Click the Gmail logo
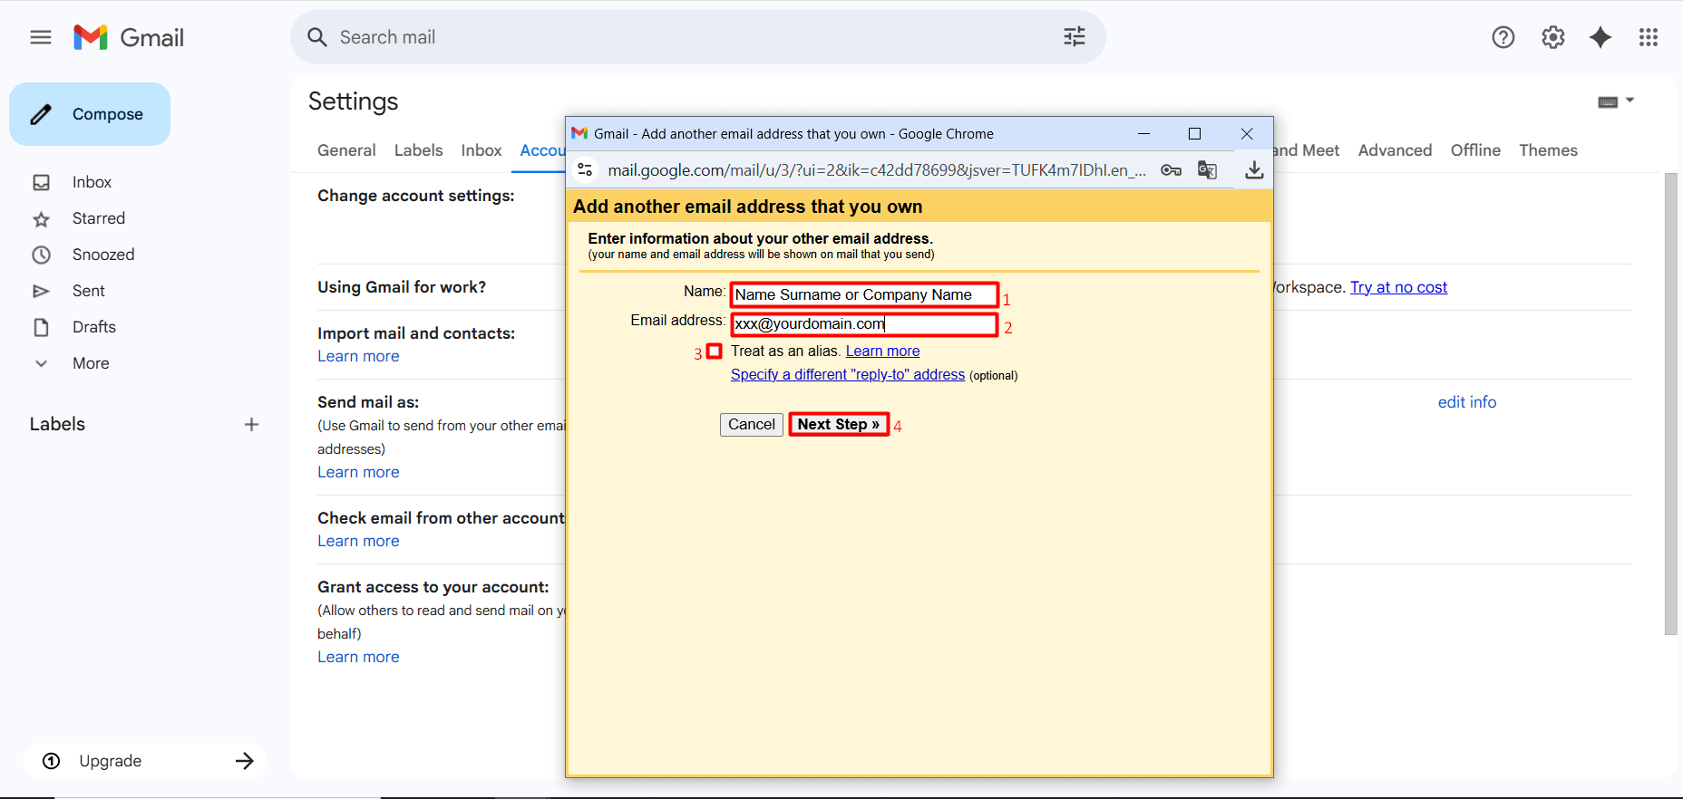 tap(129, 37)
